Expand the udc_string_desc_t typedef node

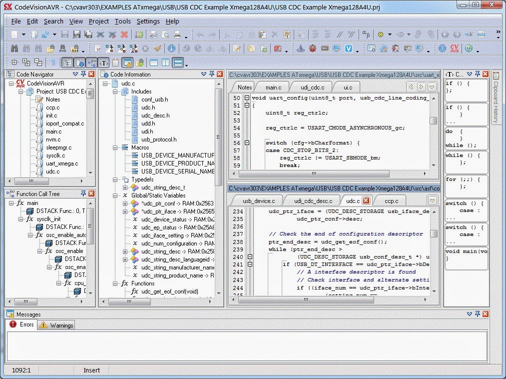point(125,187)
